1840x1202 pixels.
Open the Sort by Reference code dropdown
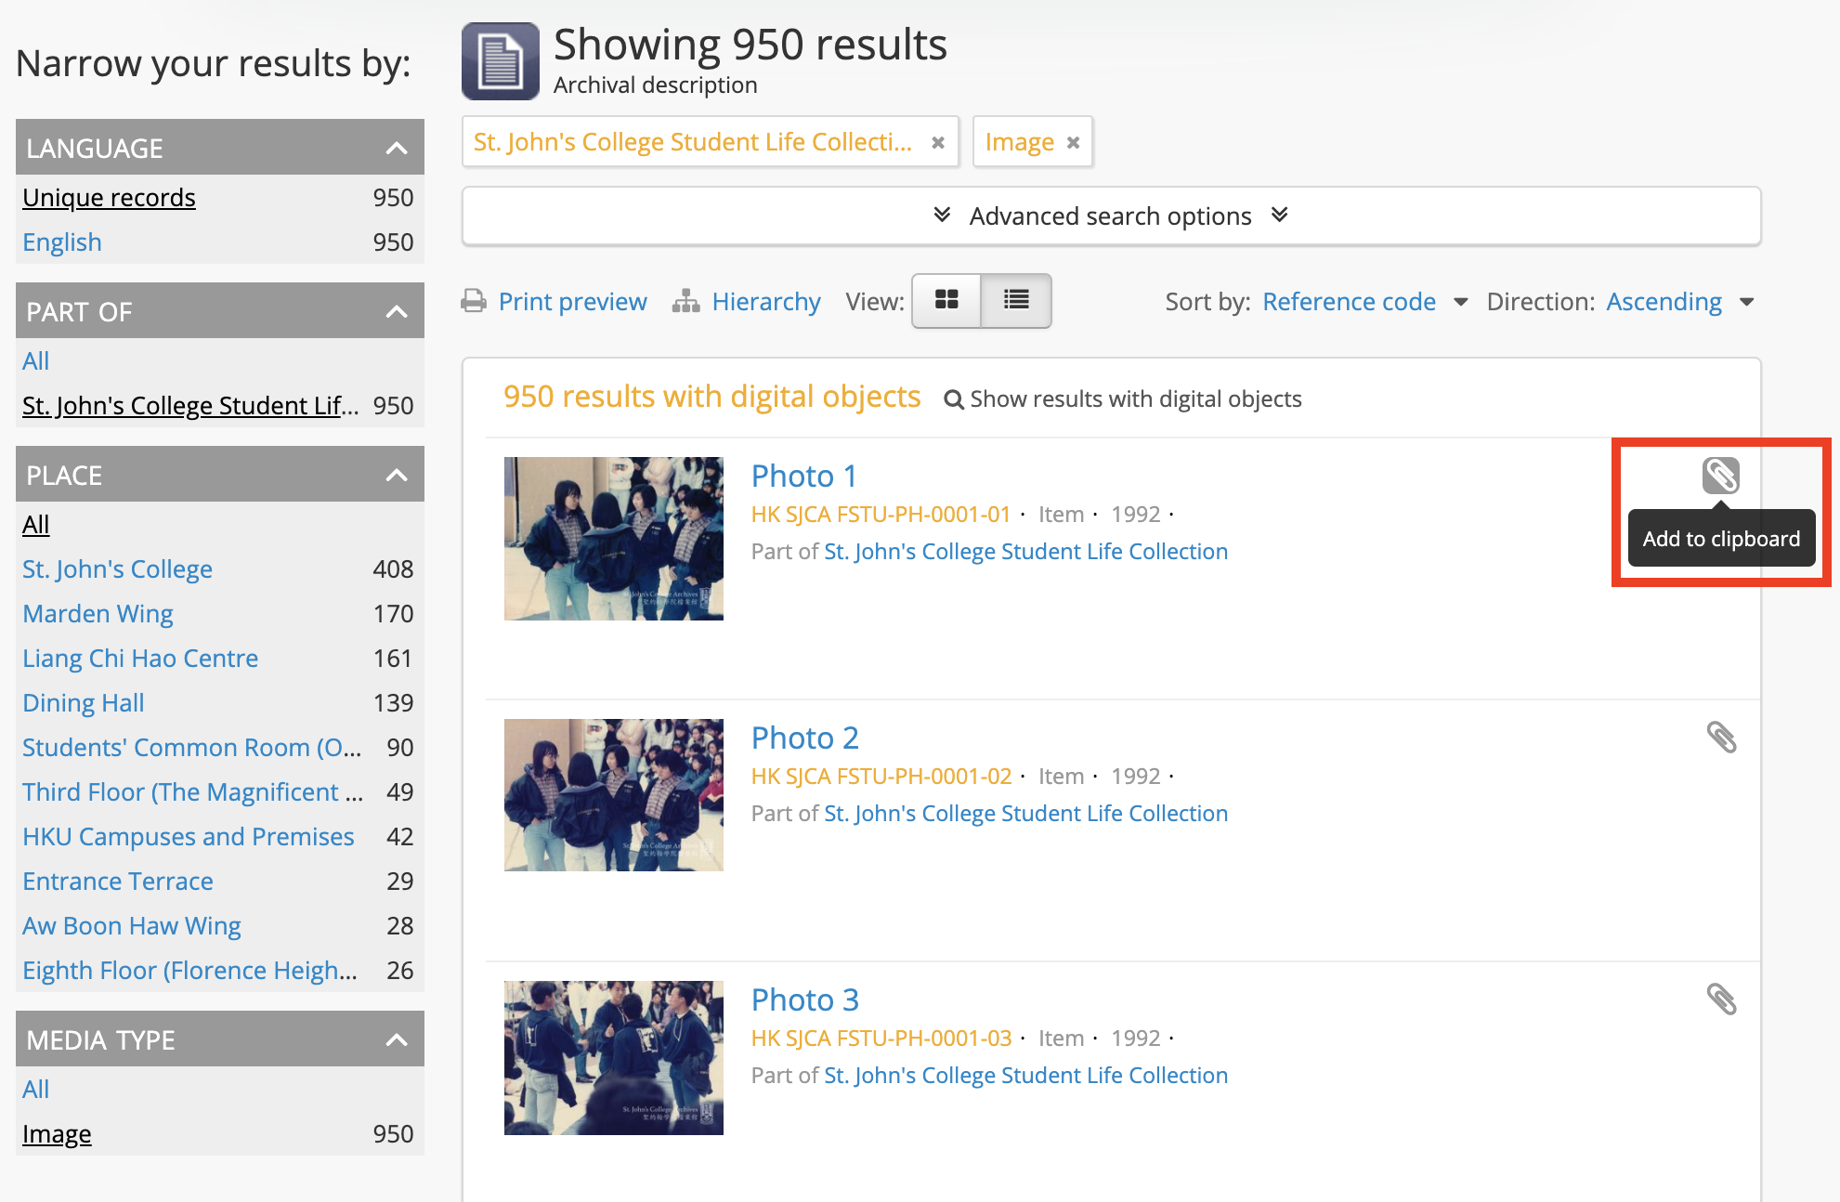1349,301
